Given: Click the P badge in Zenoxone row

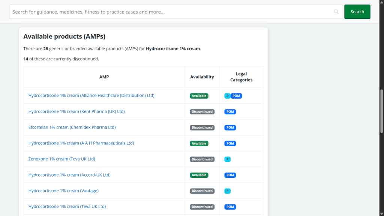Looking at the screenshot, I should pos(227,159).
